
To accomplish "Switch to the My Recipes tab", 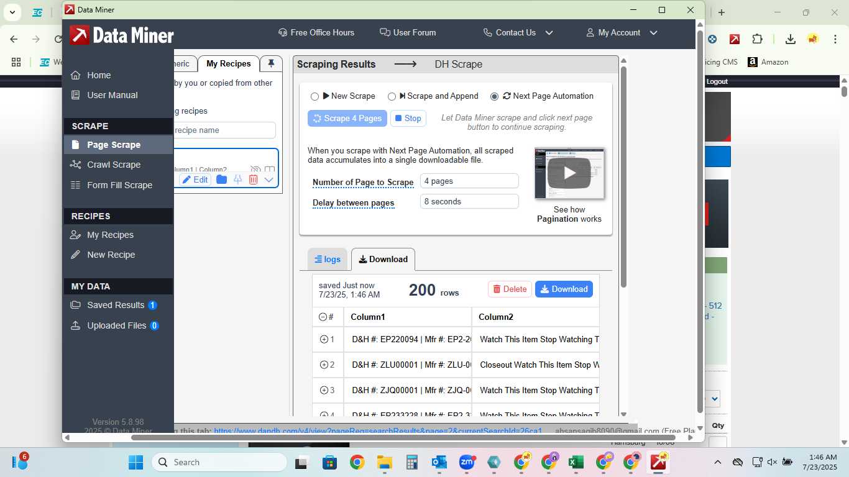I will coord(229,63).
